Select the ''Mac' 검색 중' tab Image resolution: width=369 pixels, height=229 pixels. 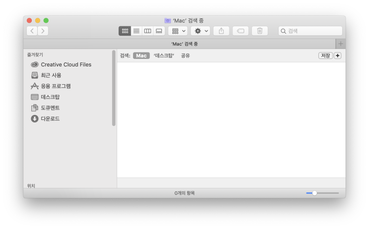pos(179,44)
